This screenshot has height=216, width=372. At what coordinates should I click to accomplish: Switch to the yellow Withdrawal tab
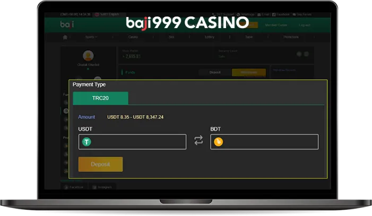point(249,72)
